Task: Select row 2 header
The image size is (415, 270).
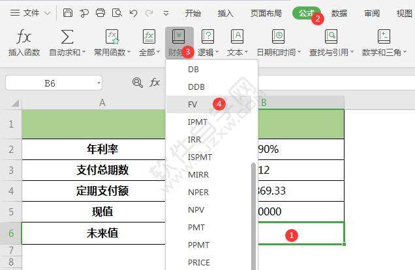Action: [x=11, y=150]
